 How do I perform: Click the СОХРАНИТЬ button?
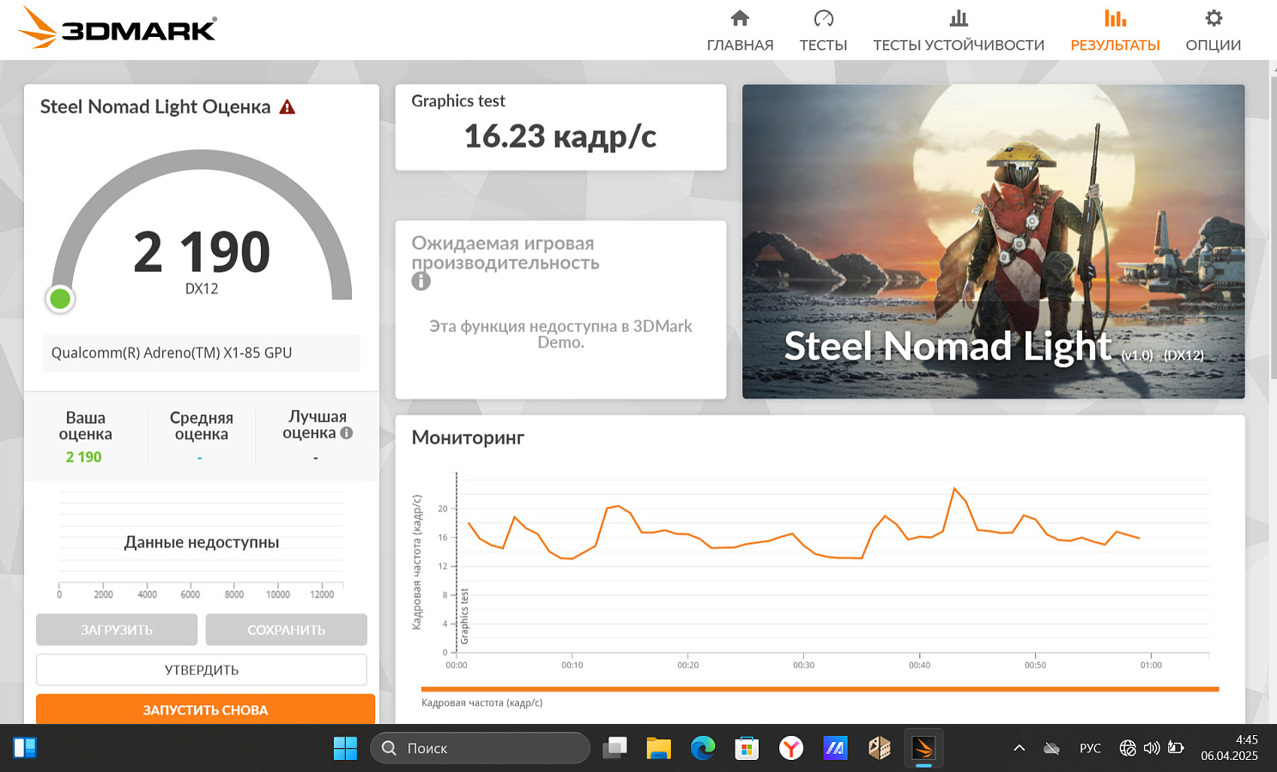tap(286, 630)
